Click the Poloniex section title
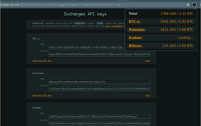201x126 pixels. tap(38, 73)
